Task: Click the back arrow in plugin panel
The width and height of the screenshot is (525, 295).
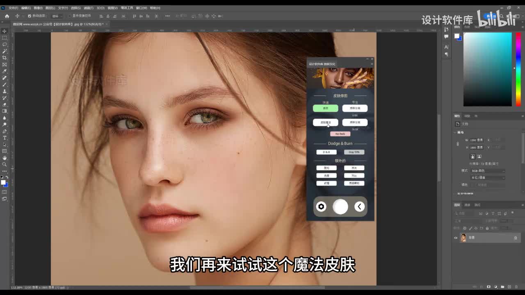Action: (359, 207)
